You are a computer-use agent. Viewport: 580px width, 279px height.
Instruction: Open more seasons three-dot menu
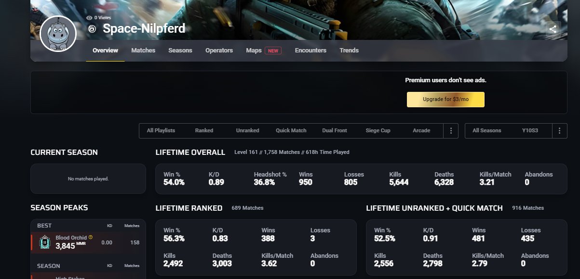coord(559,131)
